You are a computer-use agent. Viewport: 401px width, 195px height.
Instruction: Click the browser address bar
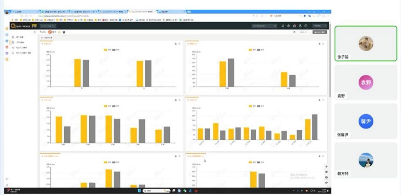click(141, 16)
